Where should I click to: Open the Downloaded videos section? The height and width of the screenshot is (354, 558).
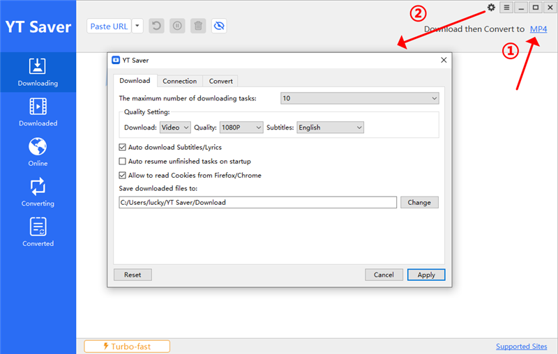[x=38, y=112]
